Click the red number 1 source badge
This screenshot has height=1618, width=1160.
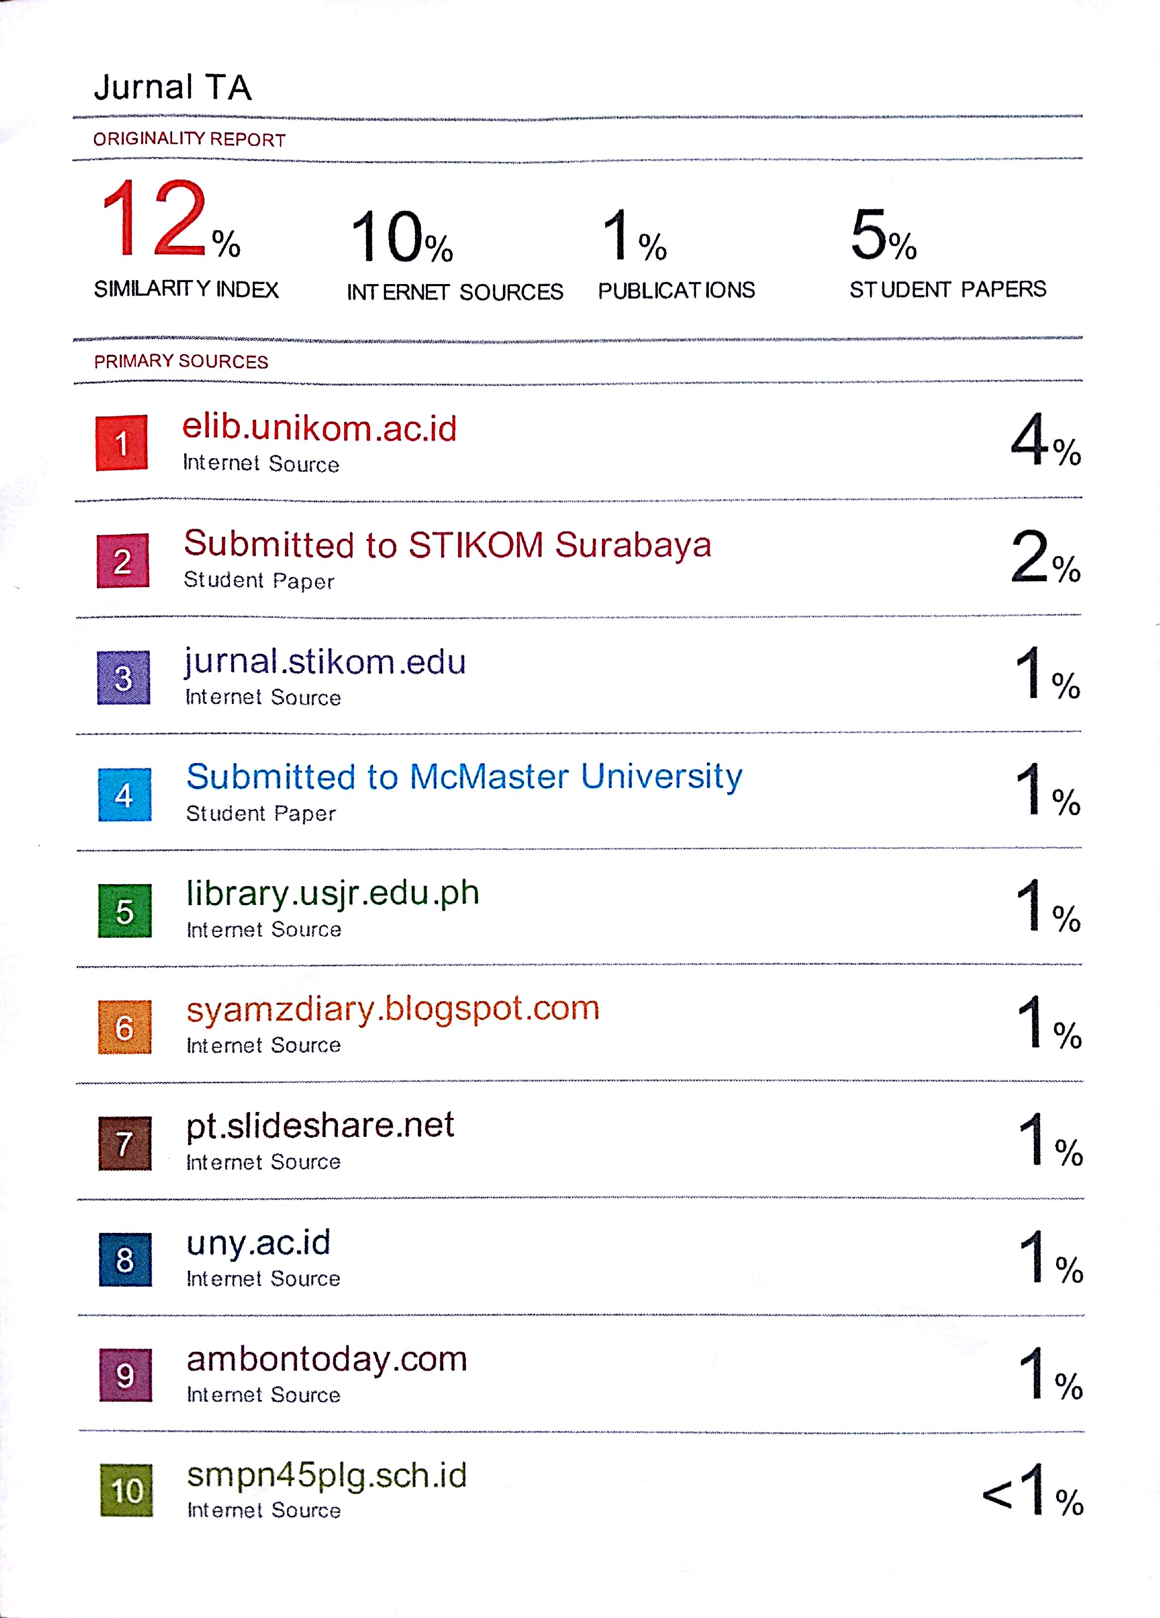(121, 443)
